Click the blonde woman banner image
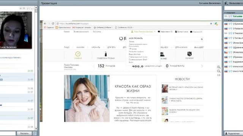Screen dimensions: 243x136 [x=87, y=98]
